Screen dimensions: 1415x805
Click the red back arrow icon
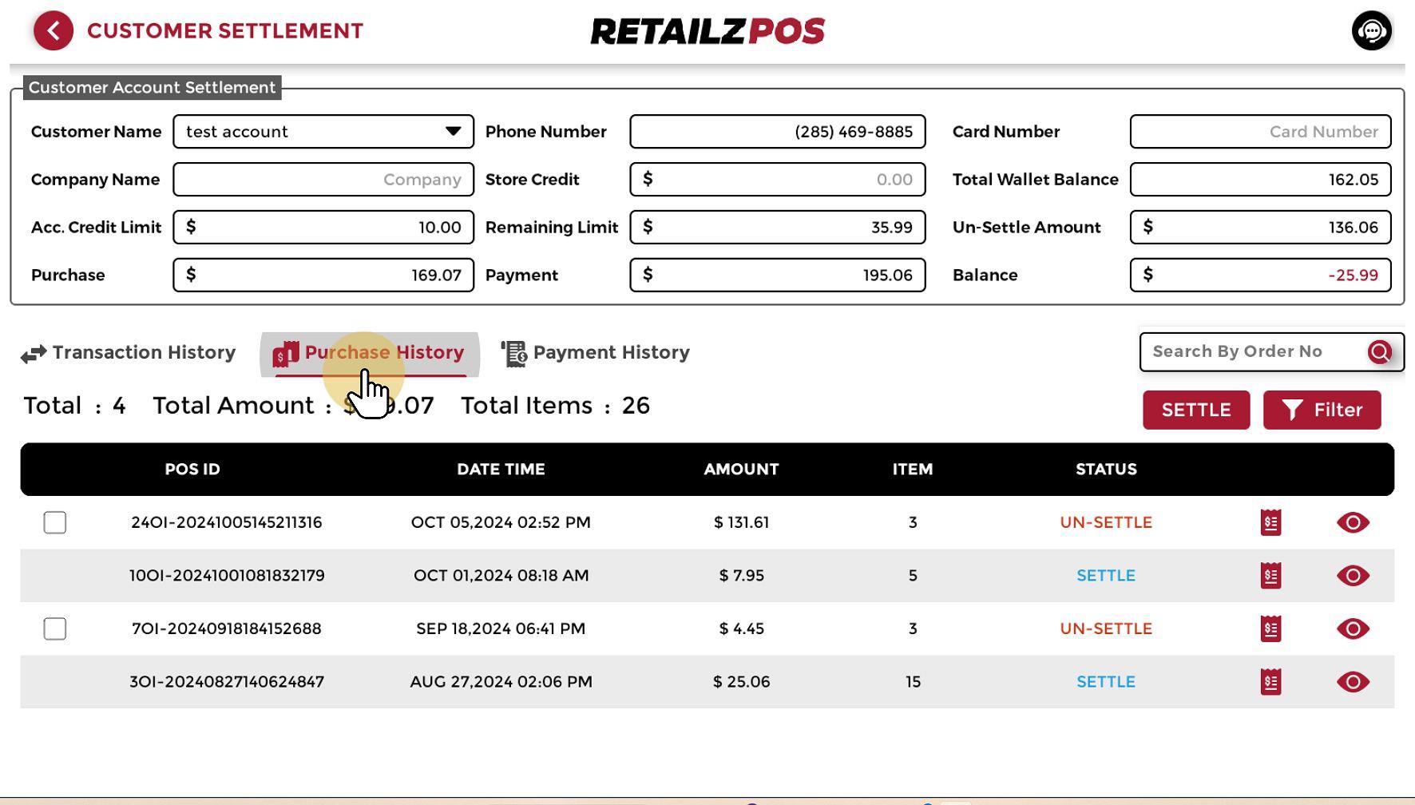click(x=54, y=31)
